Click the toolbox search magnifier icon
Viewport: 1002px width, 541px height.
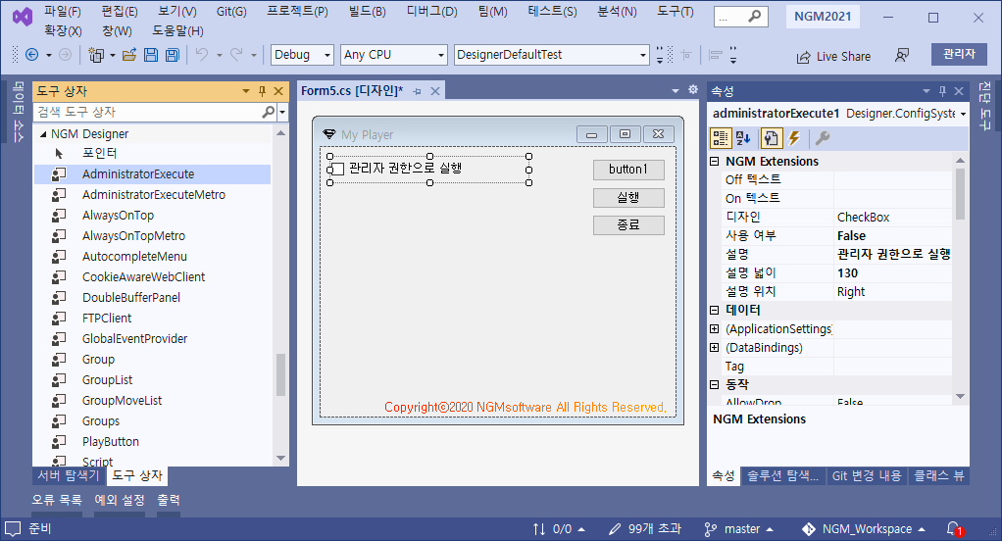click(269, 112)
